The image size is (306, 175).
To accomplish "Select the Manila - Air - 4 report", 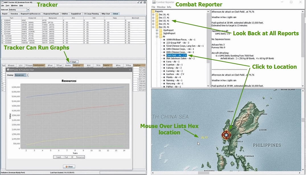I will pos(173,77).
